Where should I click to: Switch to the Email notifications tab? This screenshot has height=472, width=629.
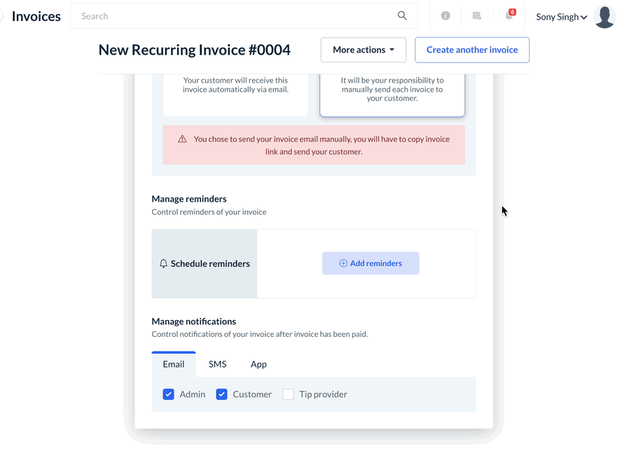click(174, 364)
